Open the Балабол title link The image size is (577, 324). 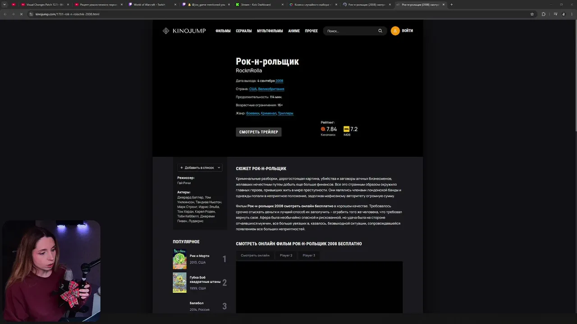(197, 303)
